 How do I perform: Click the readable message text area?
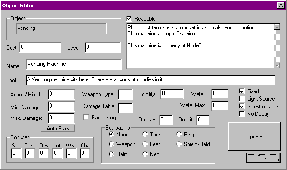point(200,46)
